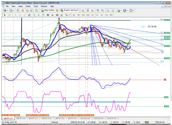Image resolution: width=172 pixels, height=125 pixels.
Task: Click the Templates icon
Action: (x=131, y=10)
